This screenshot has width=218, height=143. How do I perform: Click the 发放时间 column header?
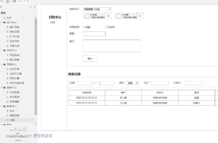[87, 92]
